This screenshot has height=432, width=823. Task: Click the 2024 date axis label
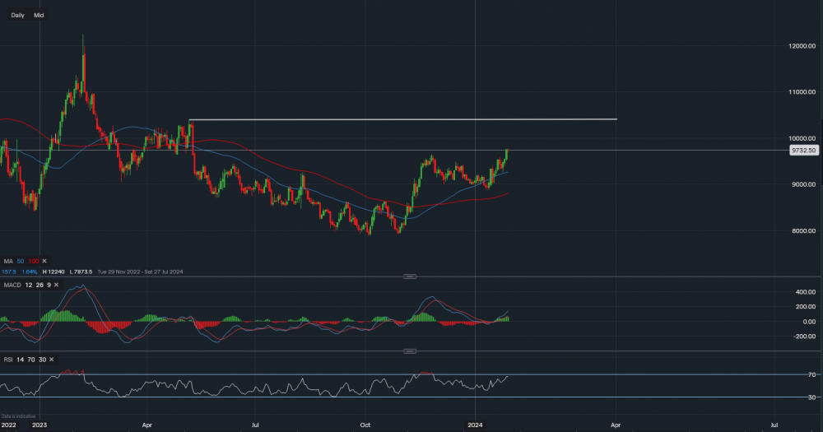click(x=476, y=425)
